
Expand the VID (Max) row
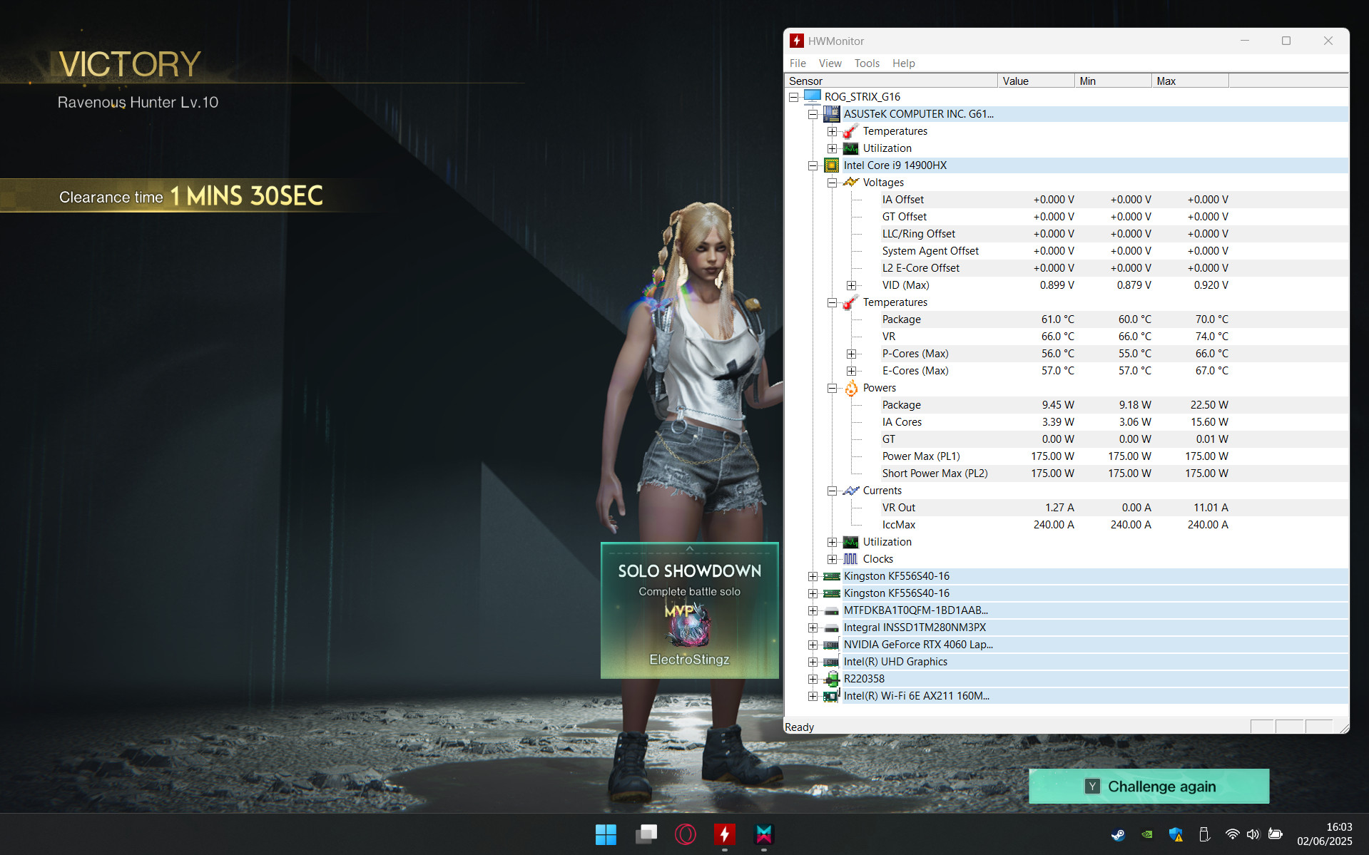coord(851,285)
